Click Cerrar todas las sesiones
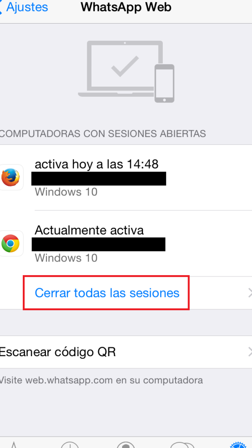The height and width of the screenshot is (448, 252). pyautogui.click(x=107, y=293)
